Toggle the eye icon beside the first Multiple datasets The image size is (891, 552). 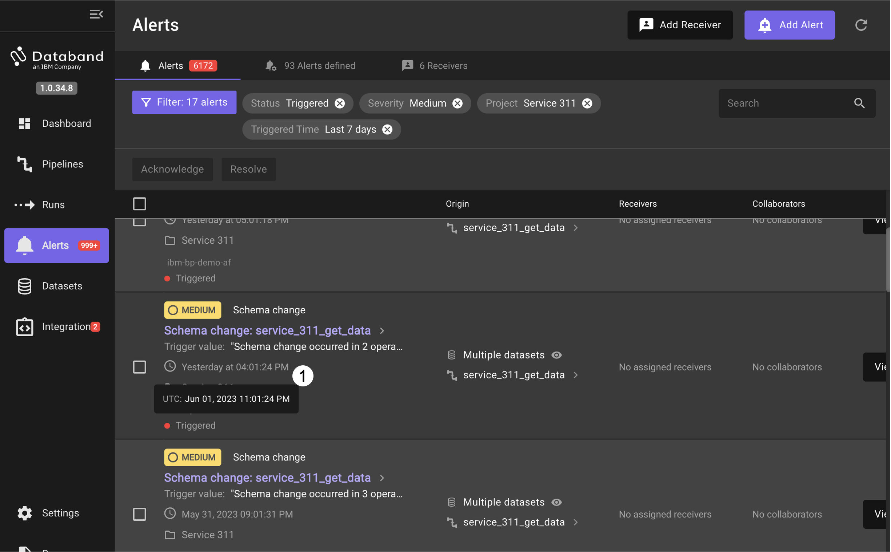(x=556, y=355)
